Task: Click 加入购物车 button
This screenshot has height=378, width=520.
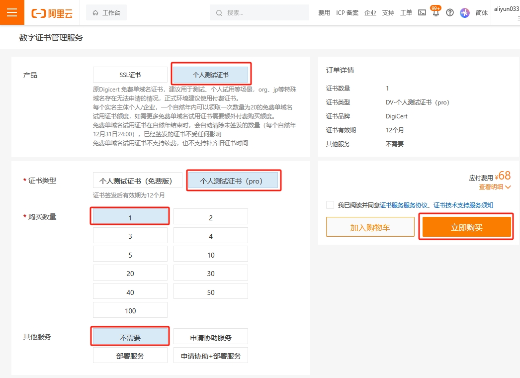Action: [x=370, y=227]
